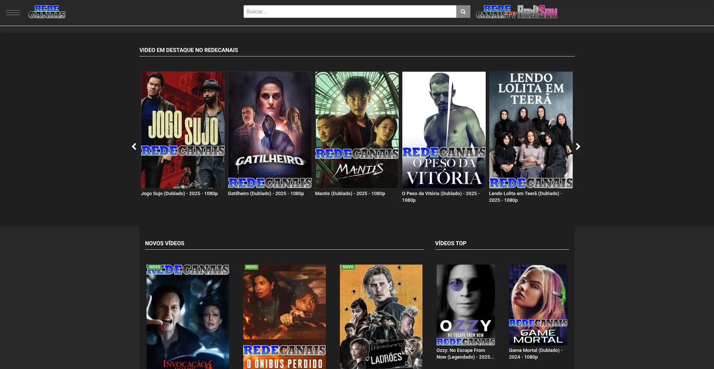This screenshot has width=714, height=369.
Task: Click the RedeCanais logo in header
Action: (x=47, y=12)
